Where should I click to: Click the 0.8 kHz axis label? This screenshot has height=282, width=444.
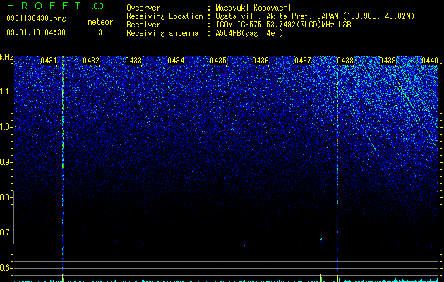(6, 197)
